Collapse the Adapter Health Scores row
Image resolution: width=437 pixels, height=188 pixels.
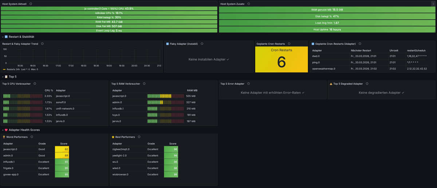point(3,130)
